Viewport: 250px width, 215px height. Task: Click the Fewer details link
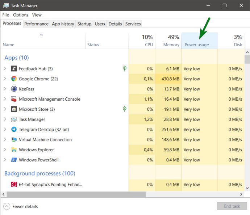pos(25,207)
